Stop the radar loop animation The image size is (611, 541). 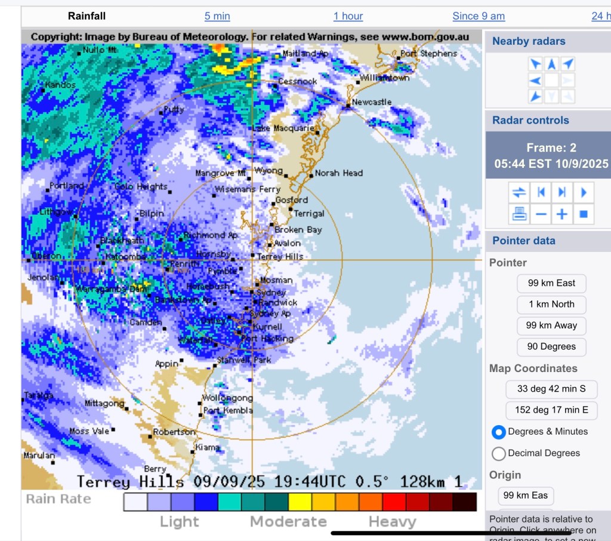(x=584, y=213)
